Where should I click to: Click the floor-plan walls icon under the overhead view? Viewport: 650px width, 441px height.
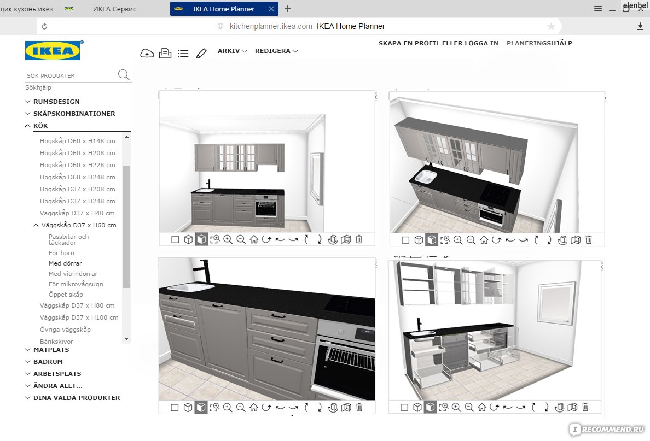576,240
